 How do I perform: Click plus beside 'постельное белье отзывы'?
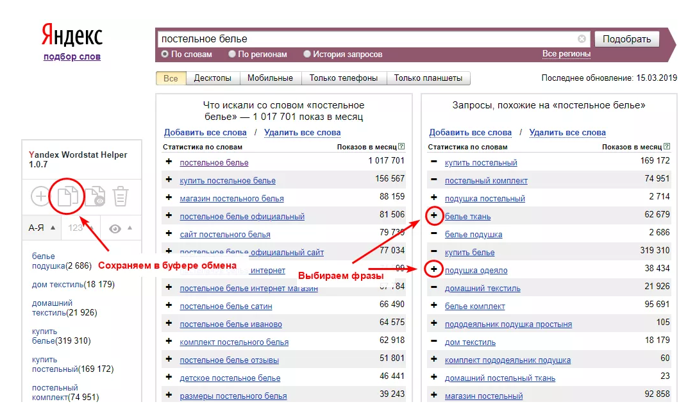169,360
